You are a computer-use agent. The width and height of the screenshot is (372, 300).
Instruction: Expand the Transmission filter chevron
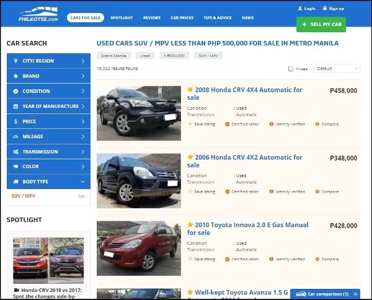click(83, 152)
